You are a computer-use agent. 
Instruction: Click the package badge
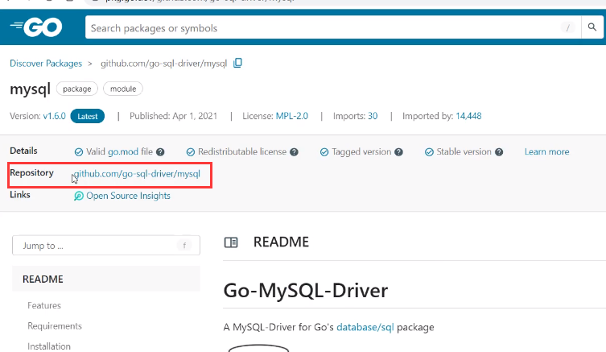click(x=77, y=89)
